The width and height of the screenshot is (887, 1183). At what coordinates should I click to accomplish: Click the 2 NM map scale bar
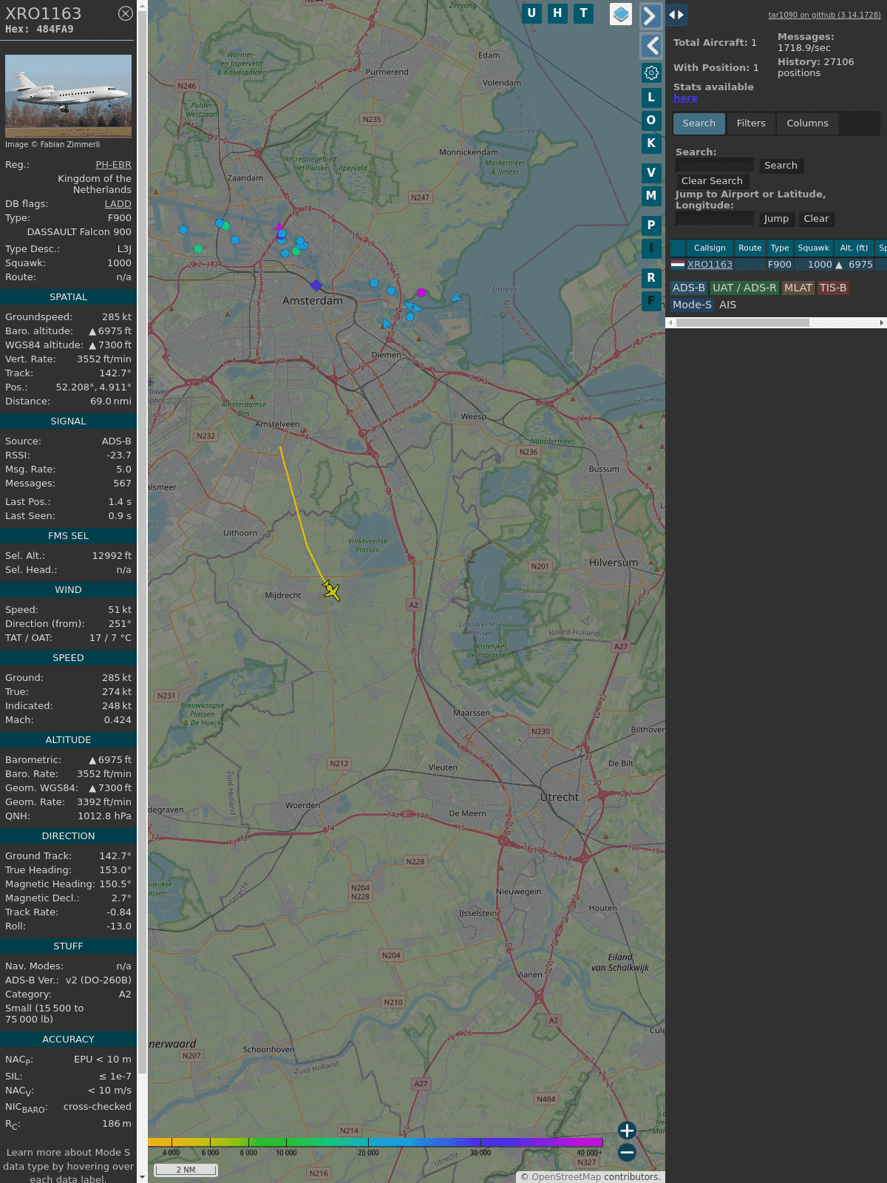[186, 1170]
